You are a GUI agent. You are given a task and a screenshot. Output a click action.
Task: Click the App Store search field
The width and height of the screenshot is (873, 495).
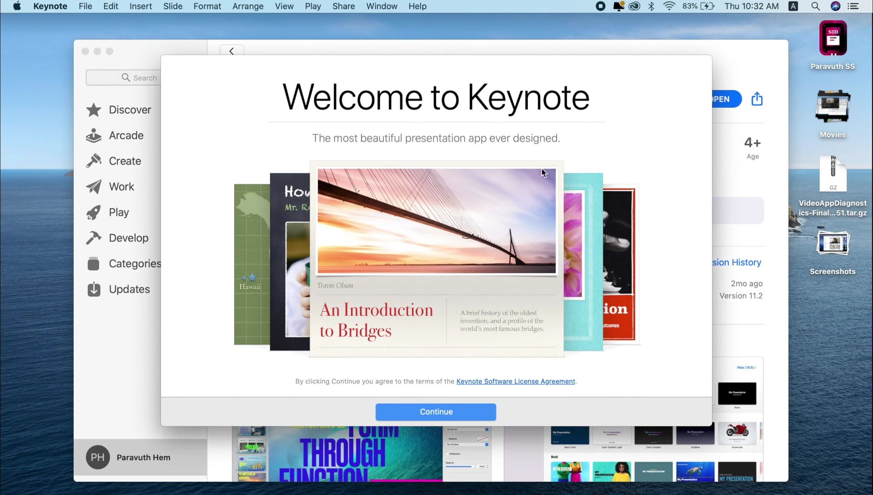click(124, 78)
